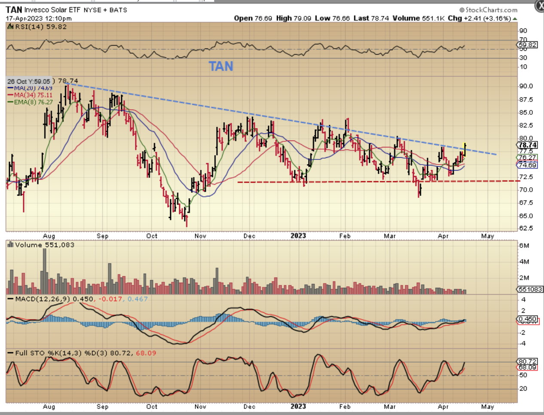This screenshot has width=544, height=415.
Task: Click the 'Chg +2.41 (+3.16%)' text
Action: [479, 18]
